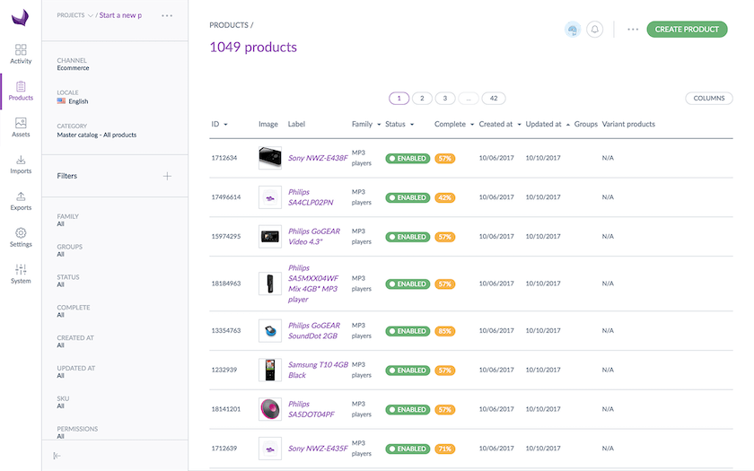Image resolution: width=754 pixels, height=471 pixels.
Task: Open the Assets section icon
Action: 21,123
